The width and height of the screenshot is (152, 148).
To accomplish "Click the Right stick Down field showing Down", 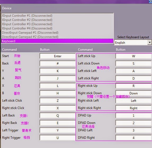I will (134, 93).
